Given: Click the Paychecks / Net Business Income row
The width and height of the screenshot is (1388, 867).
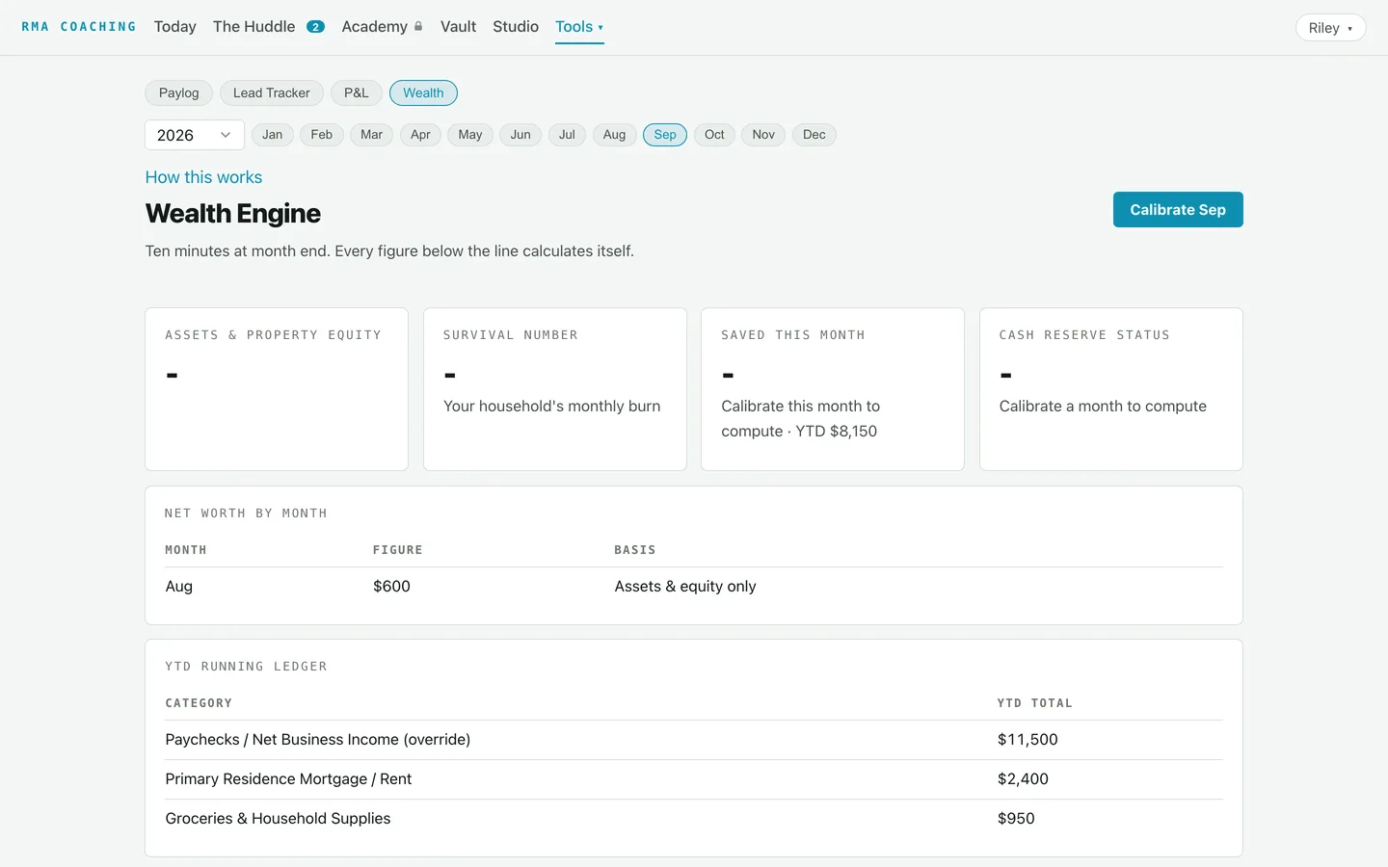Looking at the screenshot, I should tap(694, 740).
